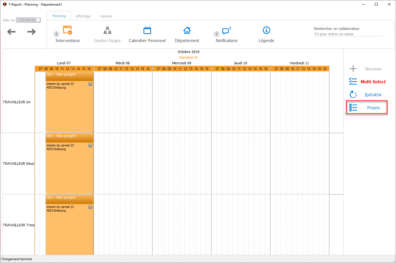Toggle Multi Select mode

(373, 82)
